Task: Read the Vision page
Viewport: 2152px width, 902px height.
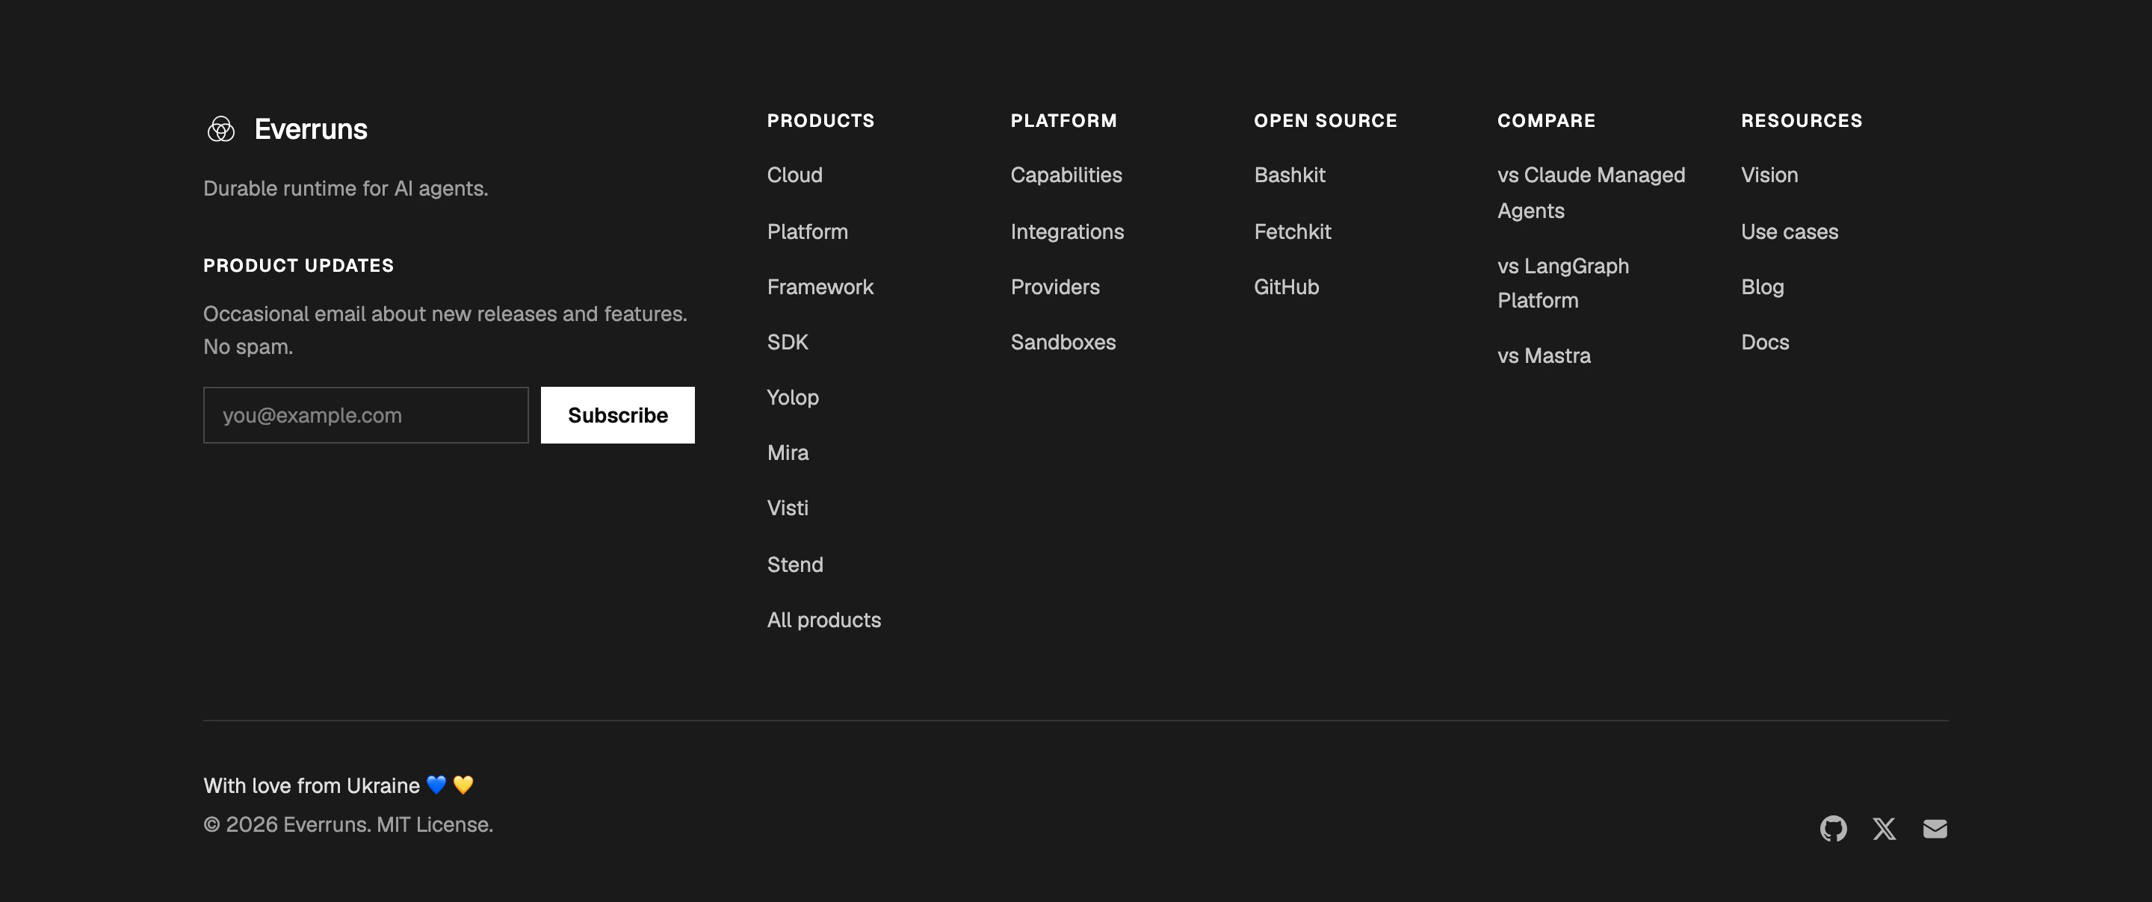Action: point(1769,175)
